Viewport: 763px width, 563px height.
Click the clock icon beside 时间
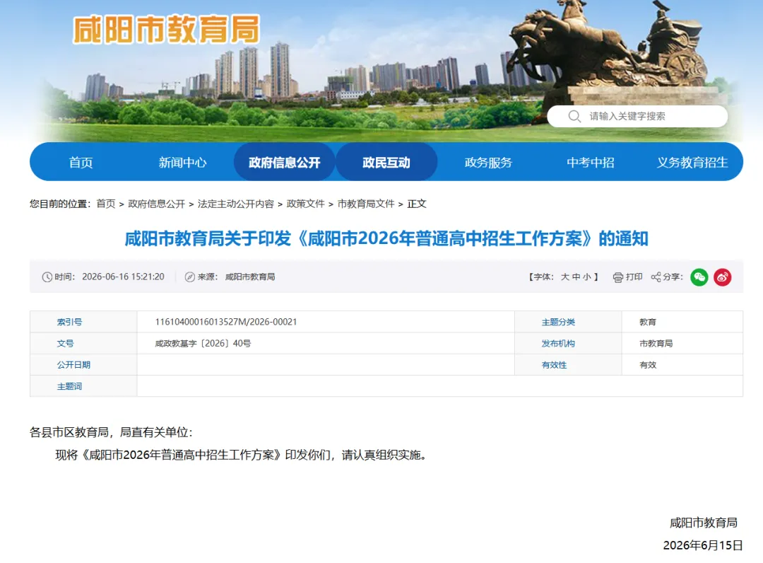pos(47,277)
